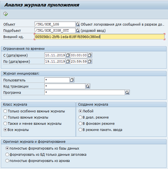The height and width of the screenshot is (169, 168).
Task: Open date picker for end date 19.11.2019
Action: 68,61
